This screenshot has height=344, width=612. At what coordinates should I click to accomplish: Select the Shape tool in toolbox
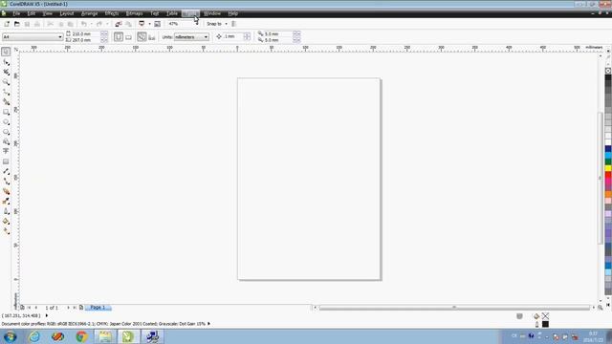[6, 62]
